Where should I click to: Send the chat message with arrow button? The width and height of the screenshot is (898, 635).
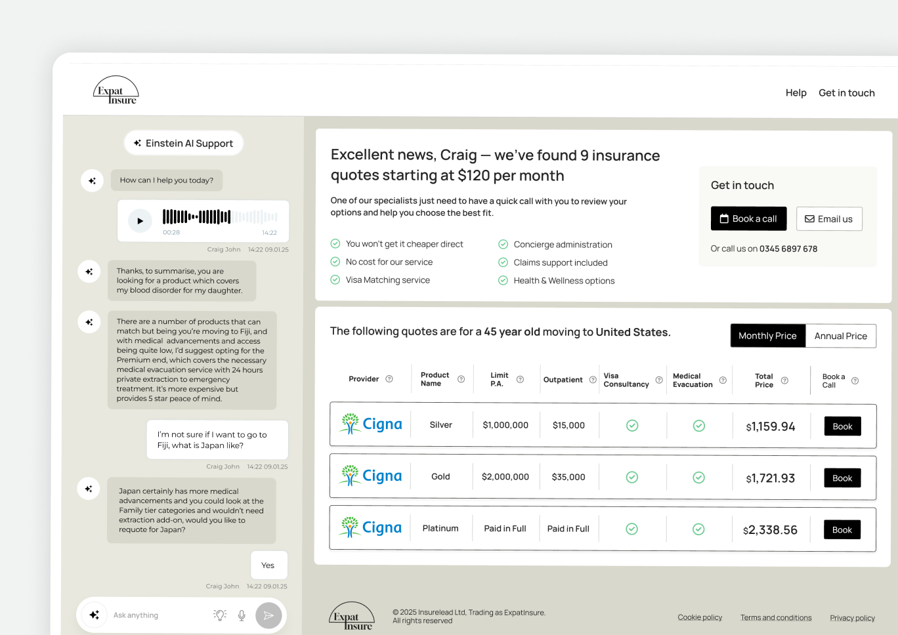[x=268, y=615]
